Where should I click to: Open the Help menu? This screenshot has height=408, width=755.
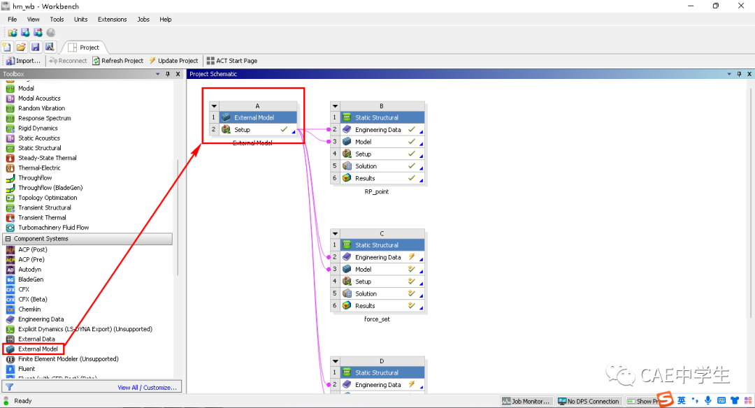[x=166, y=20]
